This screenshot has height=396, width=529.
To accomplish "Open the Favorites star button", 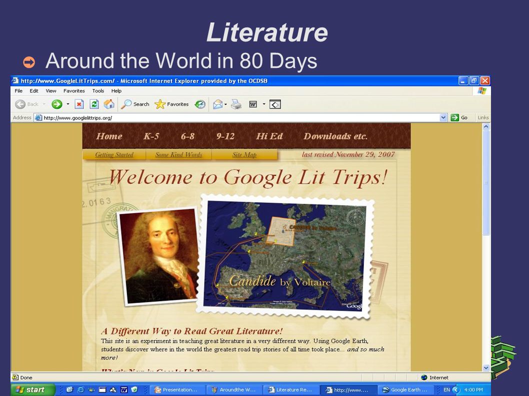I will coord(171,104).
